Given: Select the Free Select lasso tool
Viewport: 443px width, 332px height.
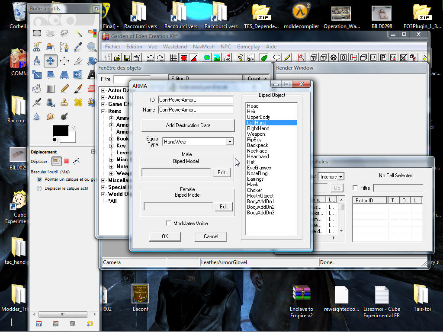Looking at the screenshot, I should 64,33.
